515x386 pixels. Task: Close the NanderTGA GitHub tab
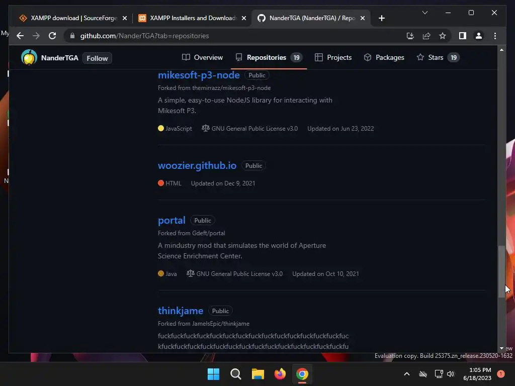click(363, 18)
